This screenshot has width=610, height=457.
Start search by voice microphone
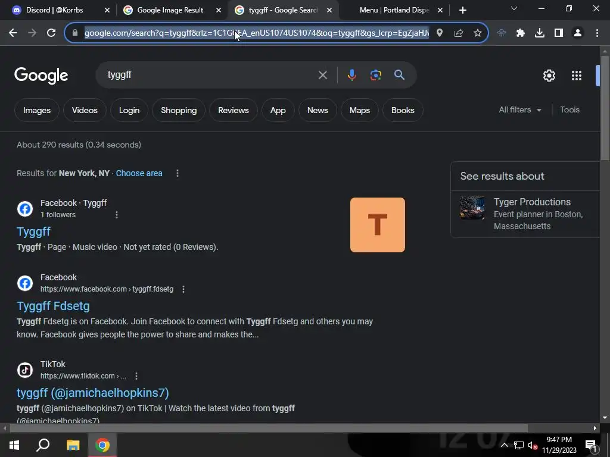pyautogui.click(x=351, y=75)
